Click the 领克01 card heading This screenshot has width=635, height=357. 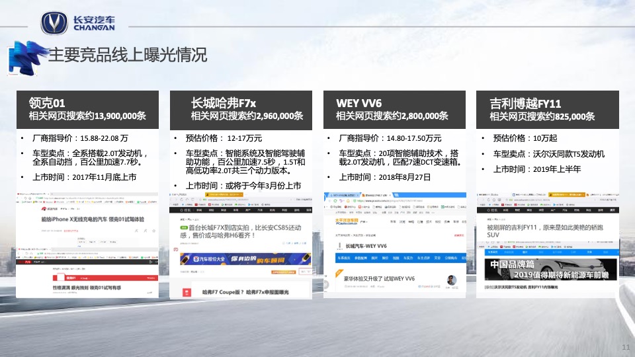[47, 103]
